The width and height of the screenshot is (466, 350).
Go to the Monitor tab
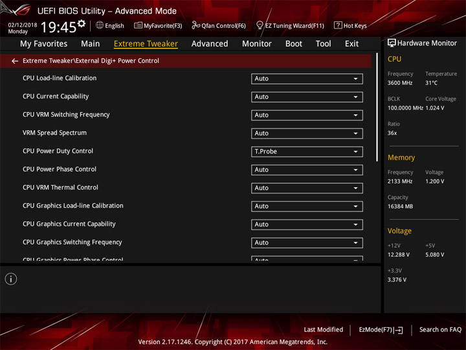tap(257, 44)
